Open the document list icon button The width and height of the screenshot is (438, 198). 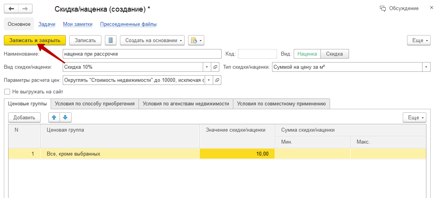click(x=111, y=40)
